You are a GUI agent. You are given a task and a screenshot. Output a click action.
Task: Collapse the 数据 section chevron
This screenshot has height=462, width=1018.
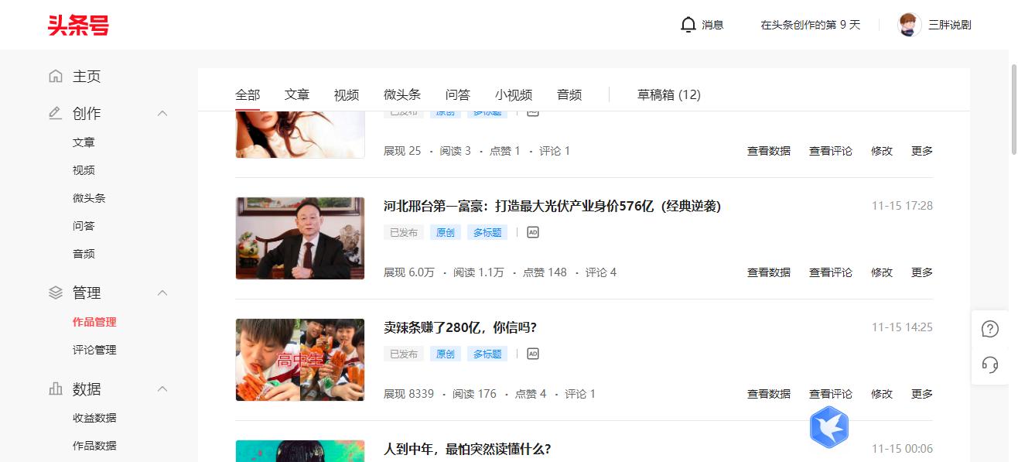pyautogui.click(x=162, y=388)
